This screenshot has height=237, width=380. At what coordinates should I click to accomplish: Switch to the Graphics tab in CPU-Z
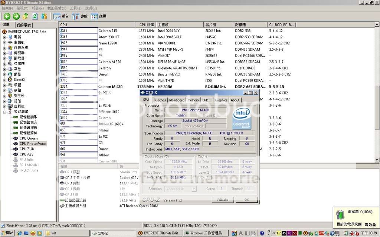[x=221, y=100]
